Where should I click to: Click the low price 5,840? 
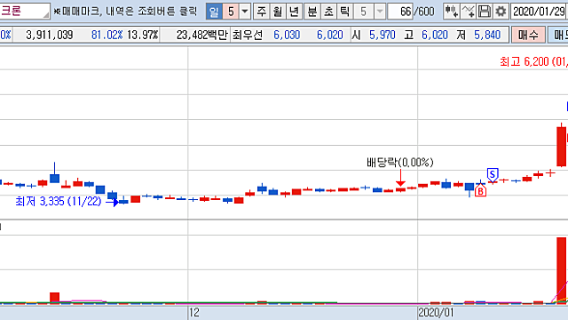487,35
